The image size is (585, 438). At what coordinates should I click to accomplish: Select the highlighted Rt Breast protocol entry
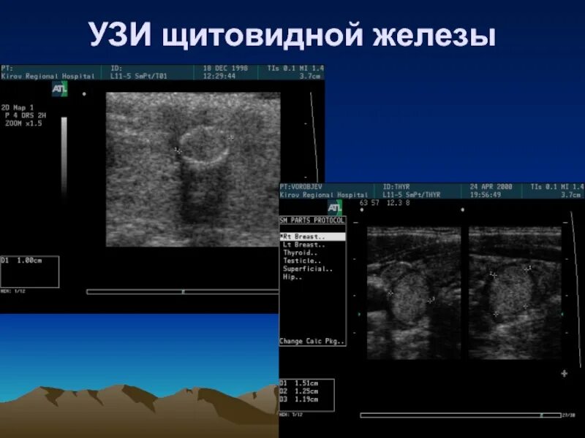point(313,237)
